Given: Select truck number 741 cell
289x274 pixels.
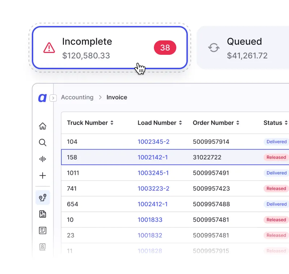Looking at the screenshot, I should [x=72, y=189].
